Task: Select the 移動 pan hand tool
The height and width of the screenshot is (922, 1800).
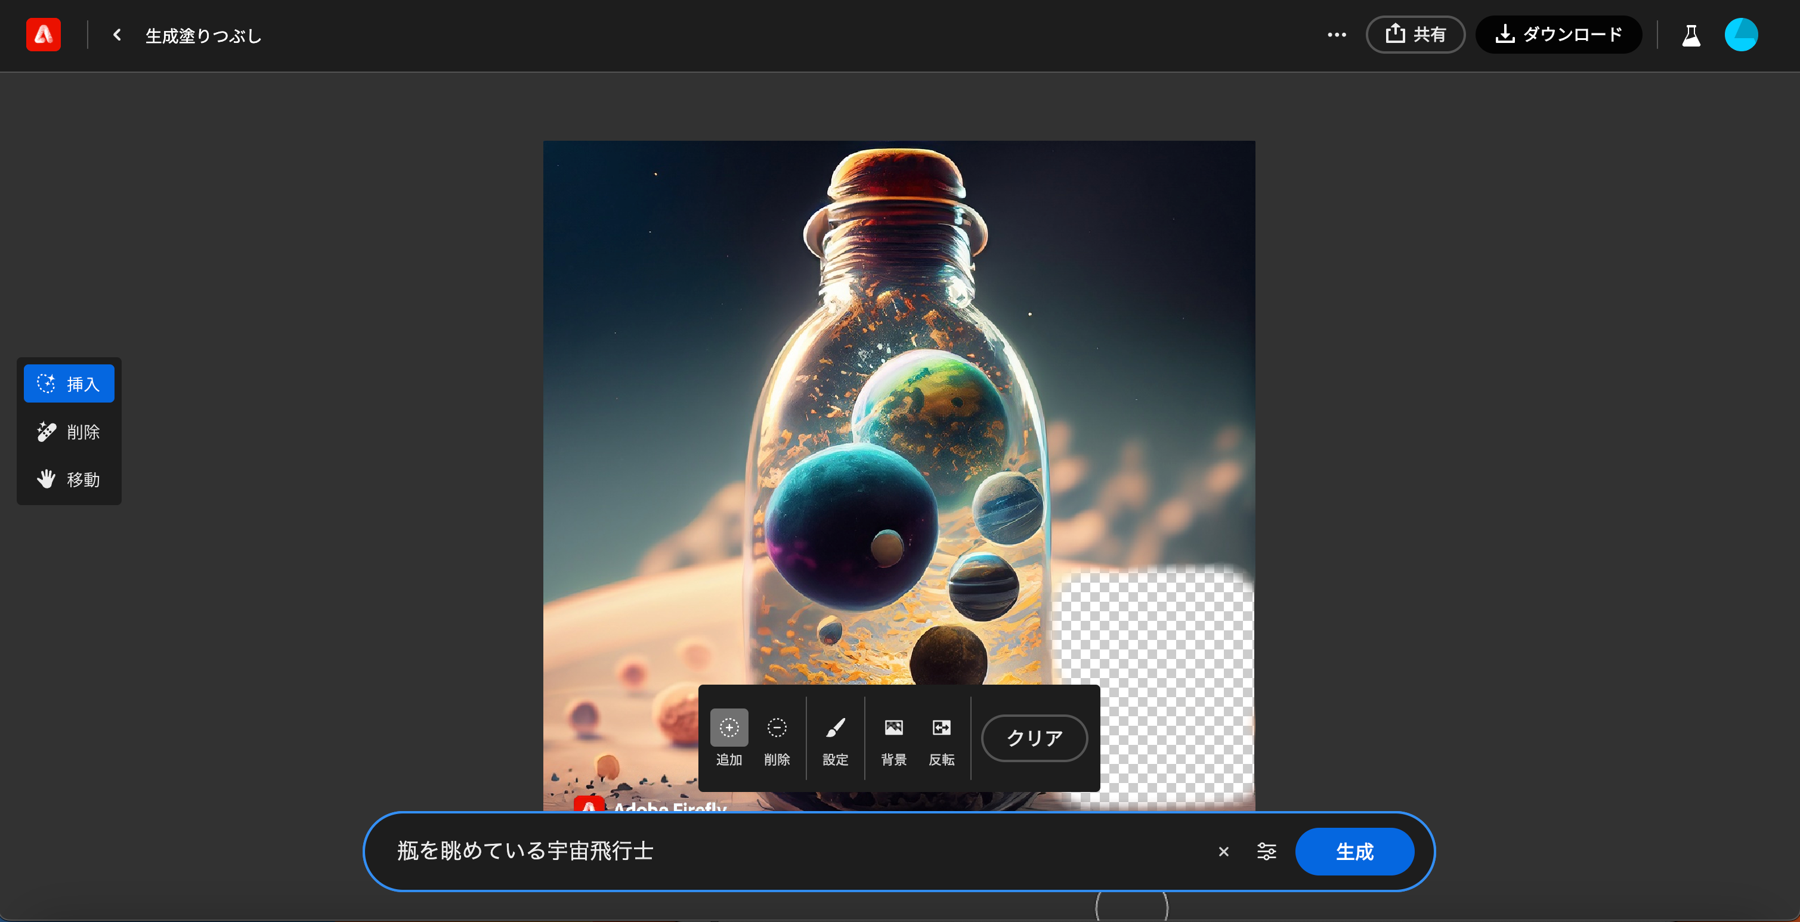Action: 69,479
